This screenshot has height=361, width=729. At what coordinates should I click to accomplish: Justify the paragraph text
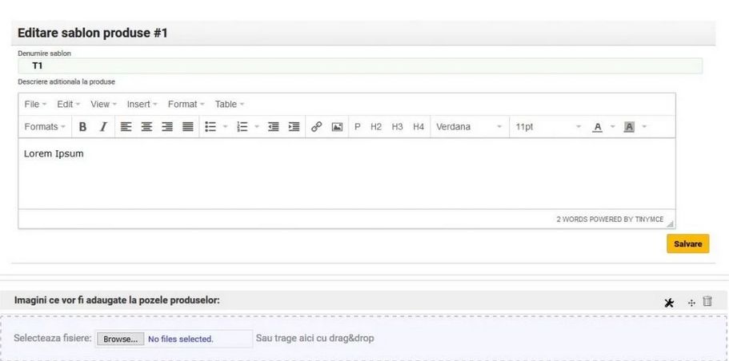(x=187, y=127)
